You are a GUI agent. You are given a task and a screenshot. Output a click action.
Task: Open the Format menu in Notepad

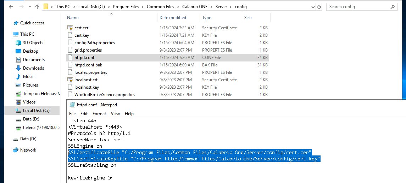pyautogui.click(x=99, y=114)
